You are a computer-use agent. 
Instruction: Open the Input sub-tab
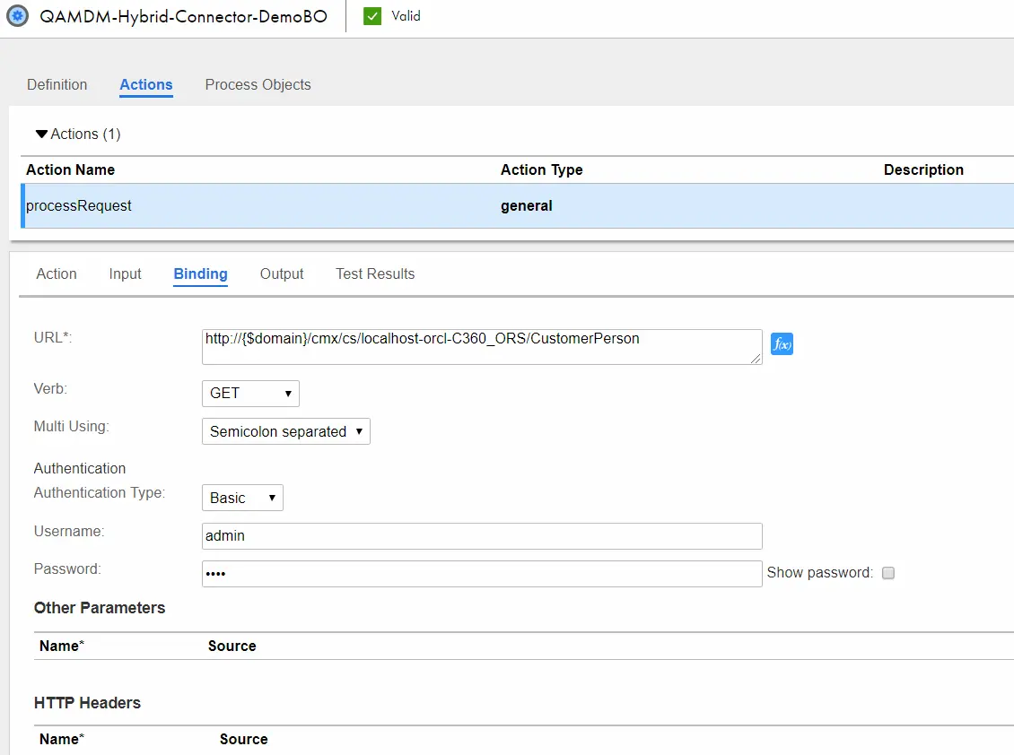click(125, 273)
